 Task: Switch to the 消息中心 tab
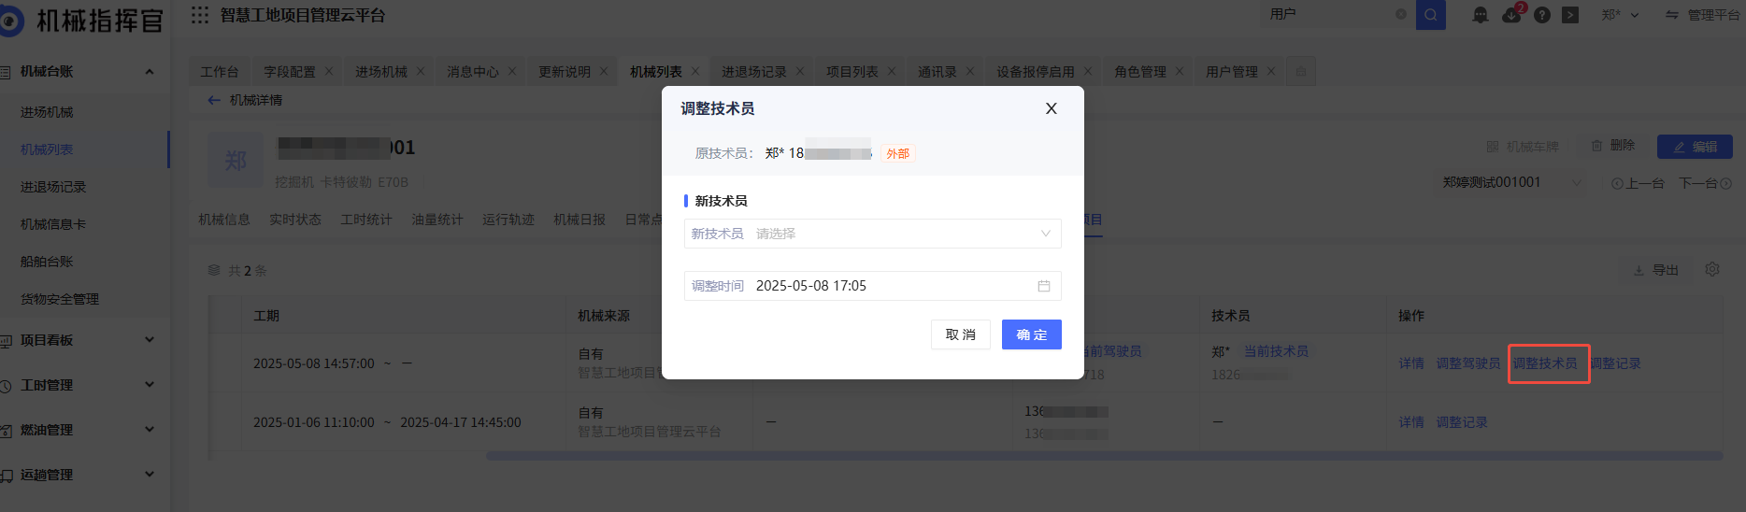(x=472, y=72)
